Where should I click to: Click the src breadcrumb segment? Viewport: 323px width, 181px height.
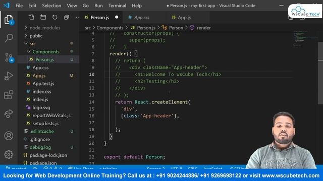88,28
